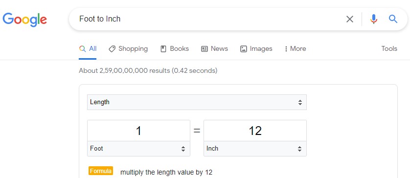Viewport: 410px width, 178px height.
Task: Click the result field showing 12
Action: click(x=255, y=131)
